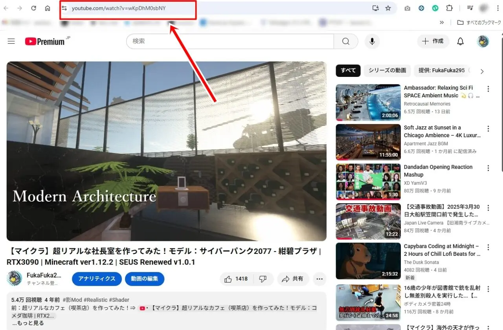Open account avatar menu in YouTube header
The image size is (503, 330).
pos(483,41)
